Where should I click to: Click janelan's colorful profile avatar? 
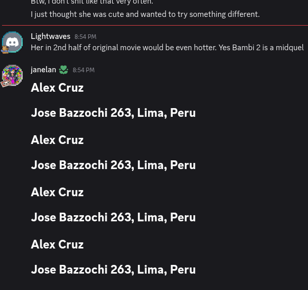[x=12, y=75]
